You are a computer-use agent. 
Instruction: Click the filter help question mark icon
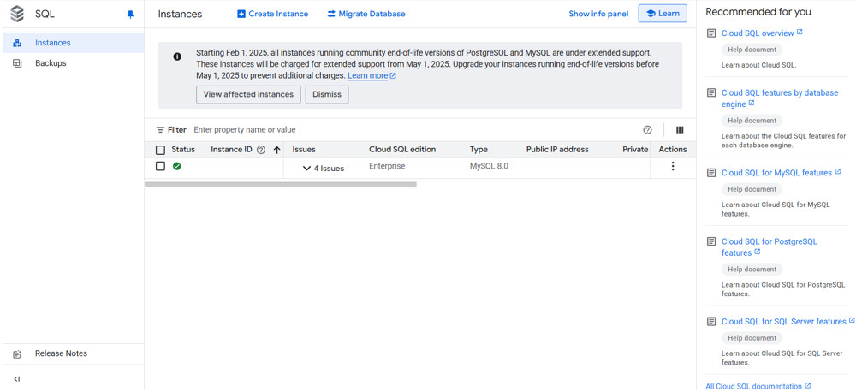(647, 130)
